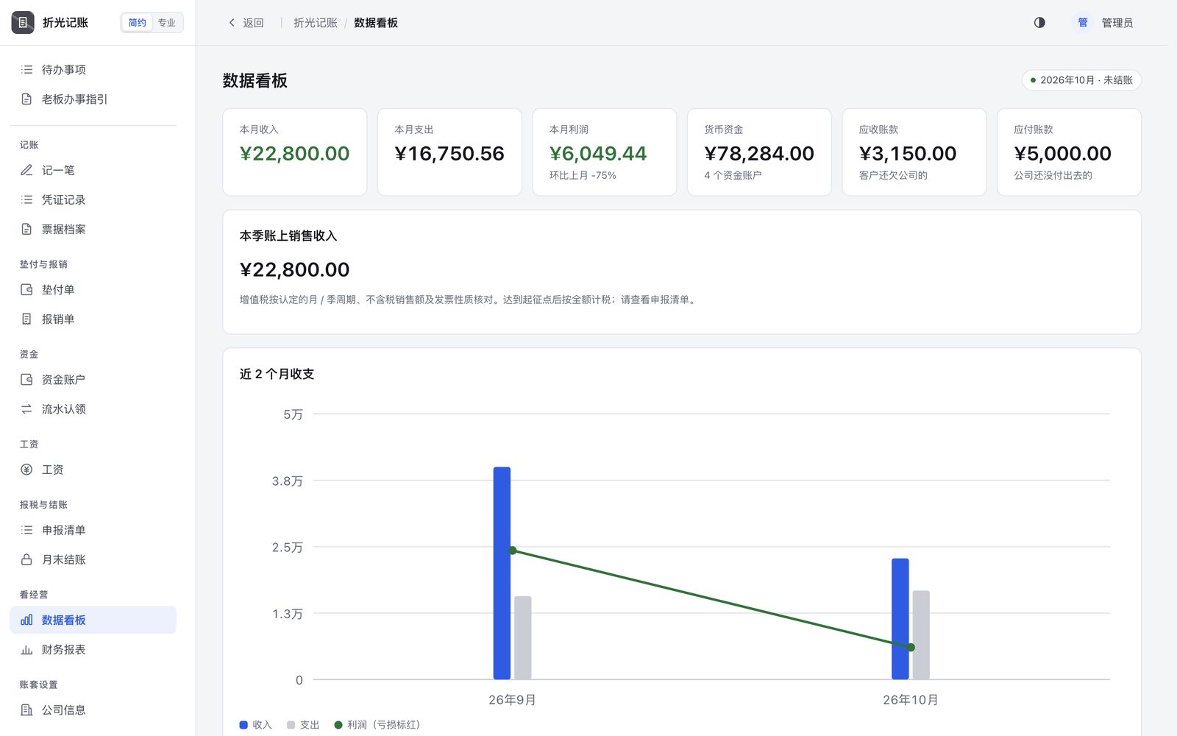This screenshot has width=1177, height=736.
Task: Click the 月末结账 lock icon
Action: pos(26,559)
